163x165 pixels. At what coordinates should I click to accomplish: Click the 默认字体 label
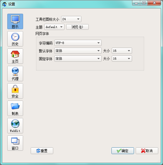click(46, 51)
